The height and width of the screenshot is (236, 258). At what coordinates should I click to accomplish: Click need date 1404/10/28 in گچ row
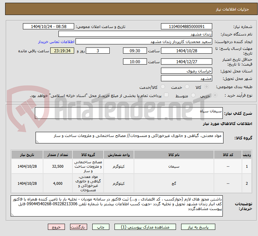pyautogui.click(x=27, y=183)
